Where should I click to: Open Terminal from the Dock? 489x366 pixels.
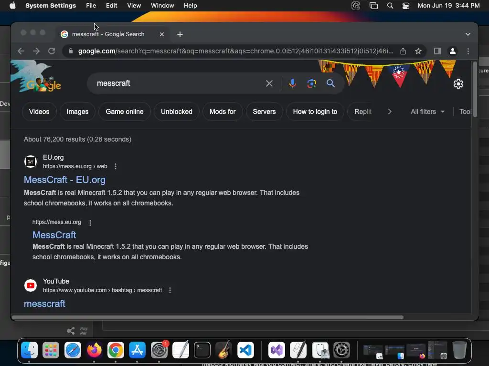(202, 350)
